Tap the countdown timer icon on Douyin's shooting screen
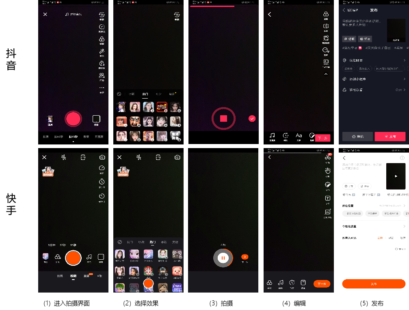The height and width of the screenshot is (310, 409). click(102, 64)
